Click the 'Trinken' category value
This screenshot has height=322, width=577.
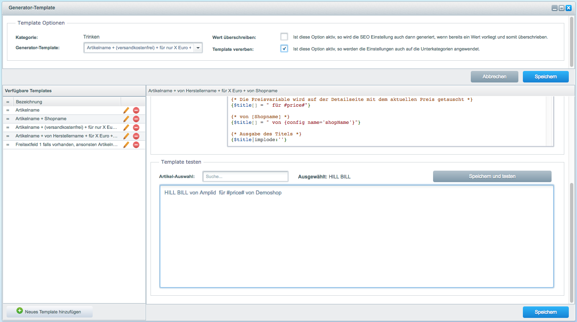click(x=91, y=37)
